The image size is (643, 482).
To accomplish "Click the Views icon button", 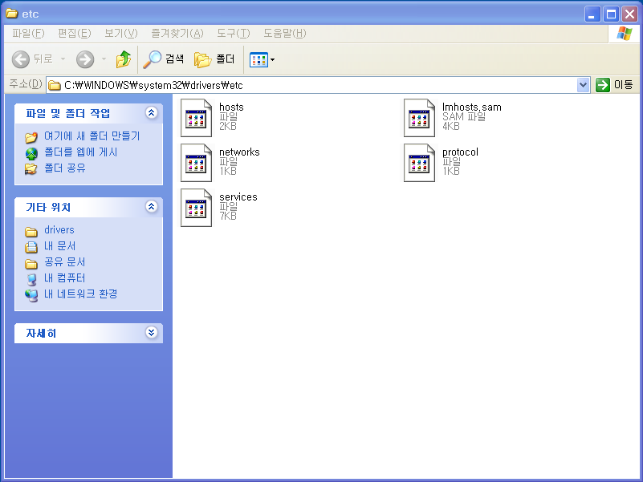I will click(258, 60).
